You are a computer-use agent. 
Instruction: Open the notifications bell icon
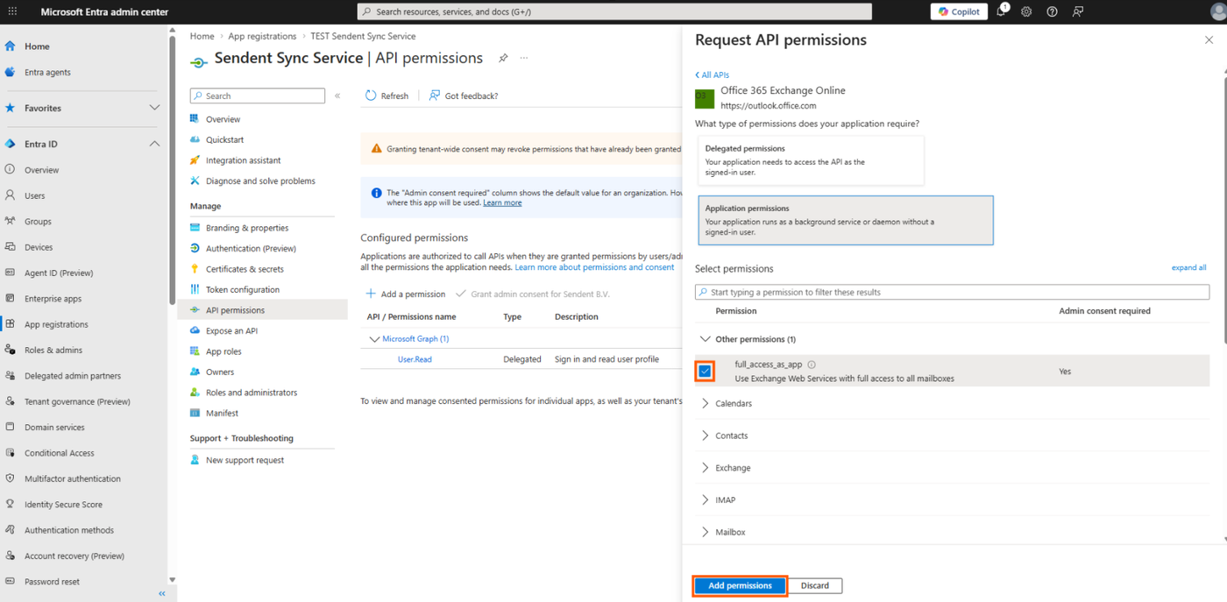[x=1001, y=11]
